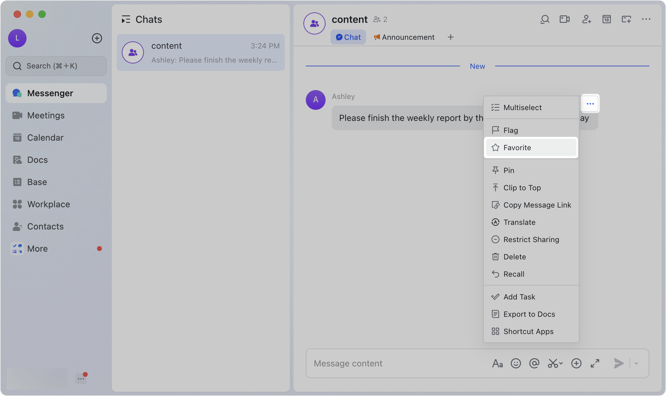The image size is (666, 396).
Task: Click the mention @ icon
Action: (x=534, y=363)
